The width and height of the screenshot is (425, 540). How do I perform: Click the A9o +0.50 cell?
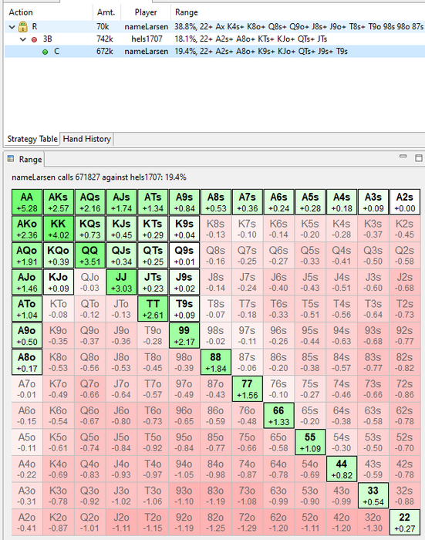(27, 336)
